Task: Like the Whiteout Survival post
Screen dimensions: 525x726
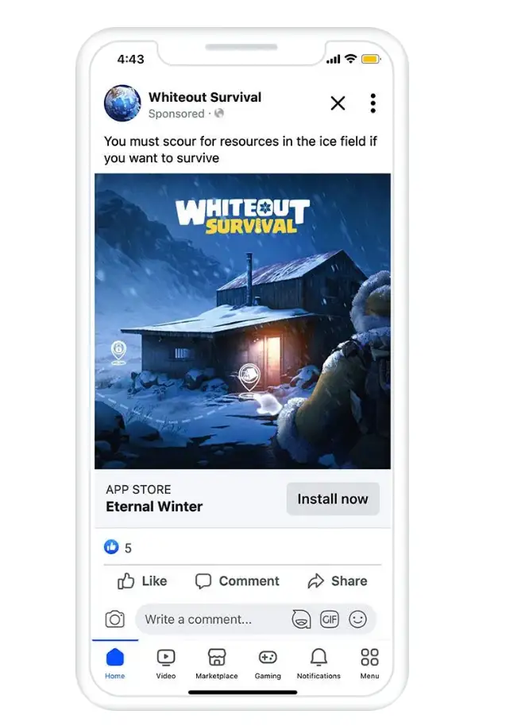Action: coord(142,580)
